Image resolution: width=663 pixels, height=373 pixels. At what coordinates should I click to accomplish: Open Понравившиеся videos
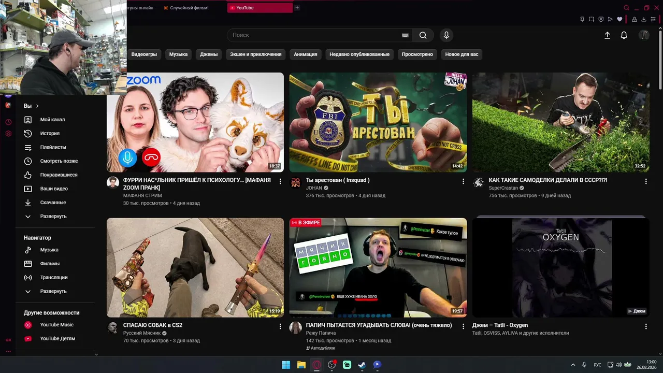(59, 175)
